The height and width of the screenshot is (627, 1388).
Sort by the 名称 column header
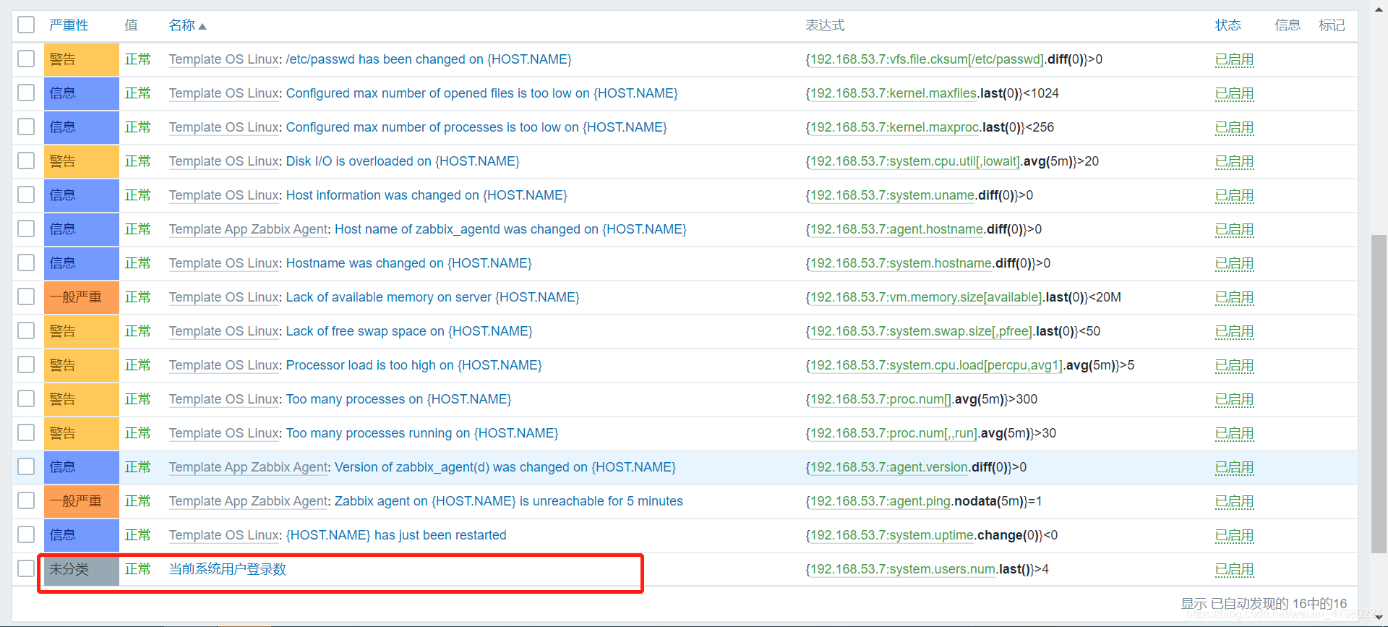point(187,25)
